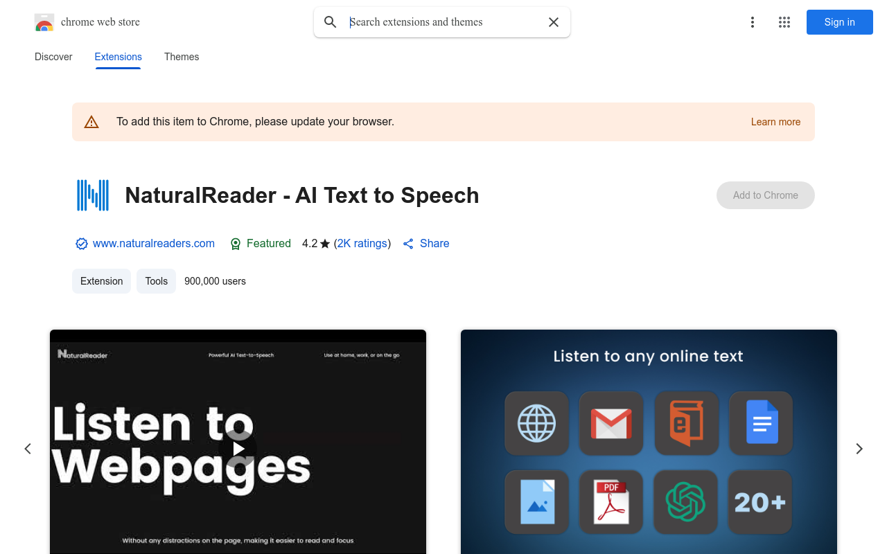
Task: Open the three-dot more options menu
Action: [x=753, y=22]
